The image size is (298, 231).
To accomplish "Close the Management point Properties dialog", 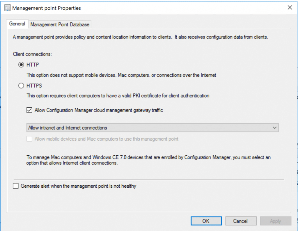I will click(x=290, y=8).
